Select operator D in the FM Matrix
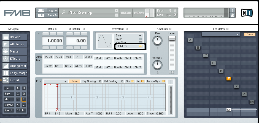 click(x=213, y=63)
